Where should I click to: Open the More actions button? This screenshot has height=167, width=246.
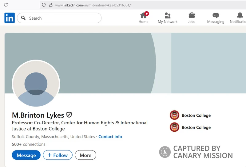tap(85, 155)
